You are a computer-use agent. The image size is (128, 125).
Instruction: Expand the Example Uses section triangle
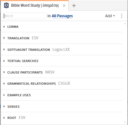click(x=4, y=95)
